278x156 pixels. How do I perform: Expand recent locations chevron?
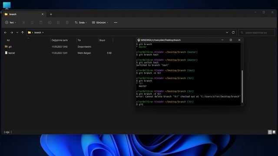(17, 32)
